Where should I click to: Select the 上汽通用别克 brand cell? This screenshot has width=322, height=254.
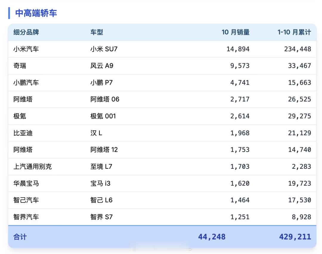32,166
